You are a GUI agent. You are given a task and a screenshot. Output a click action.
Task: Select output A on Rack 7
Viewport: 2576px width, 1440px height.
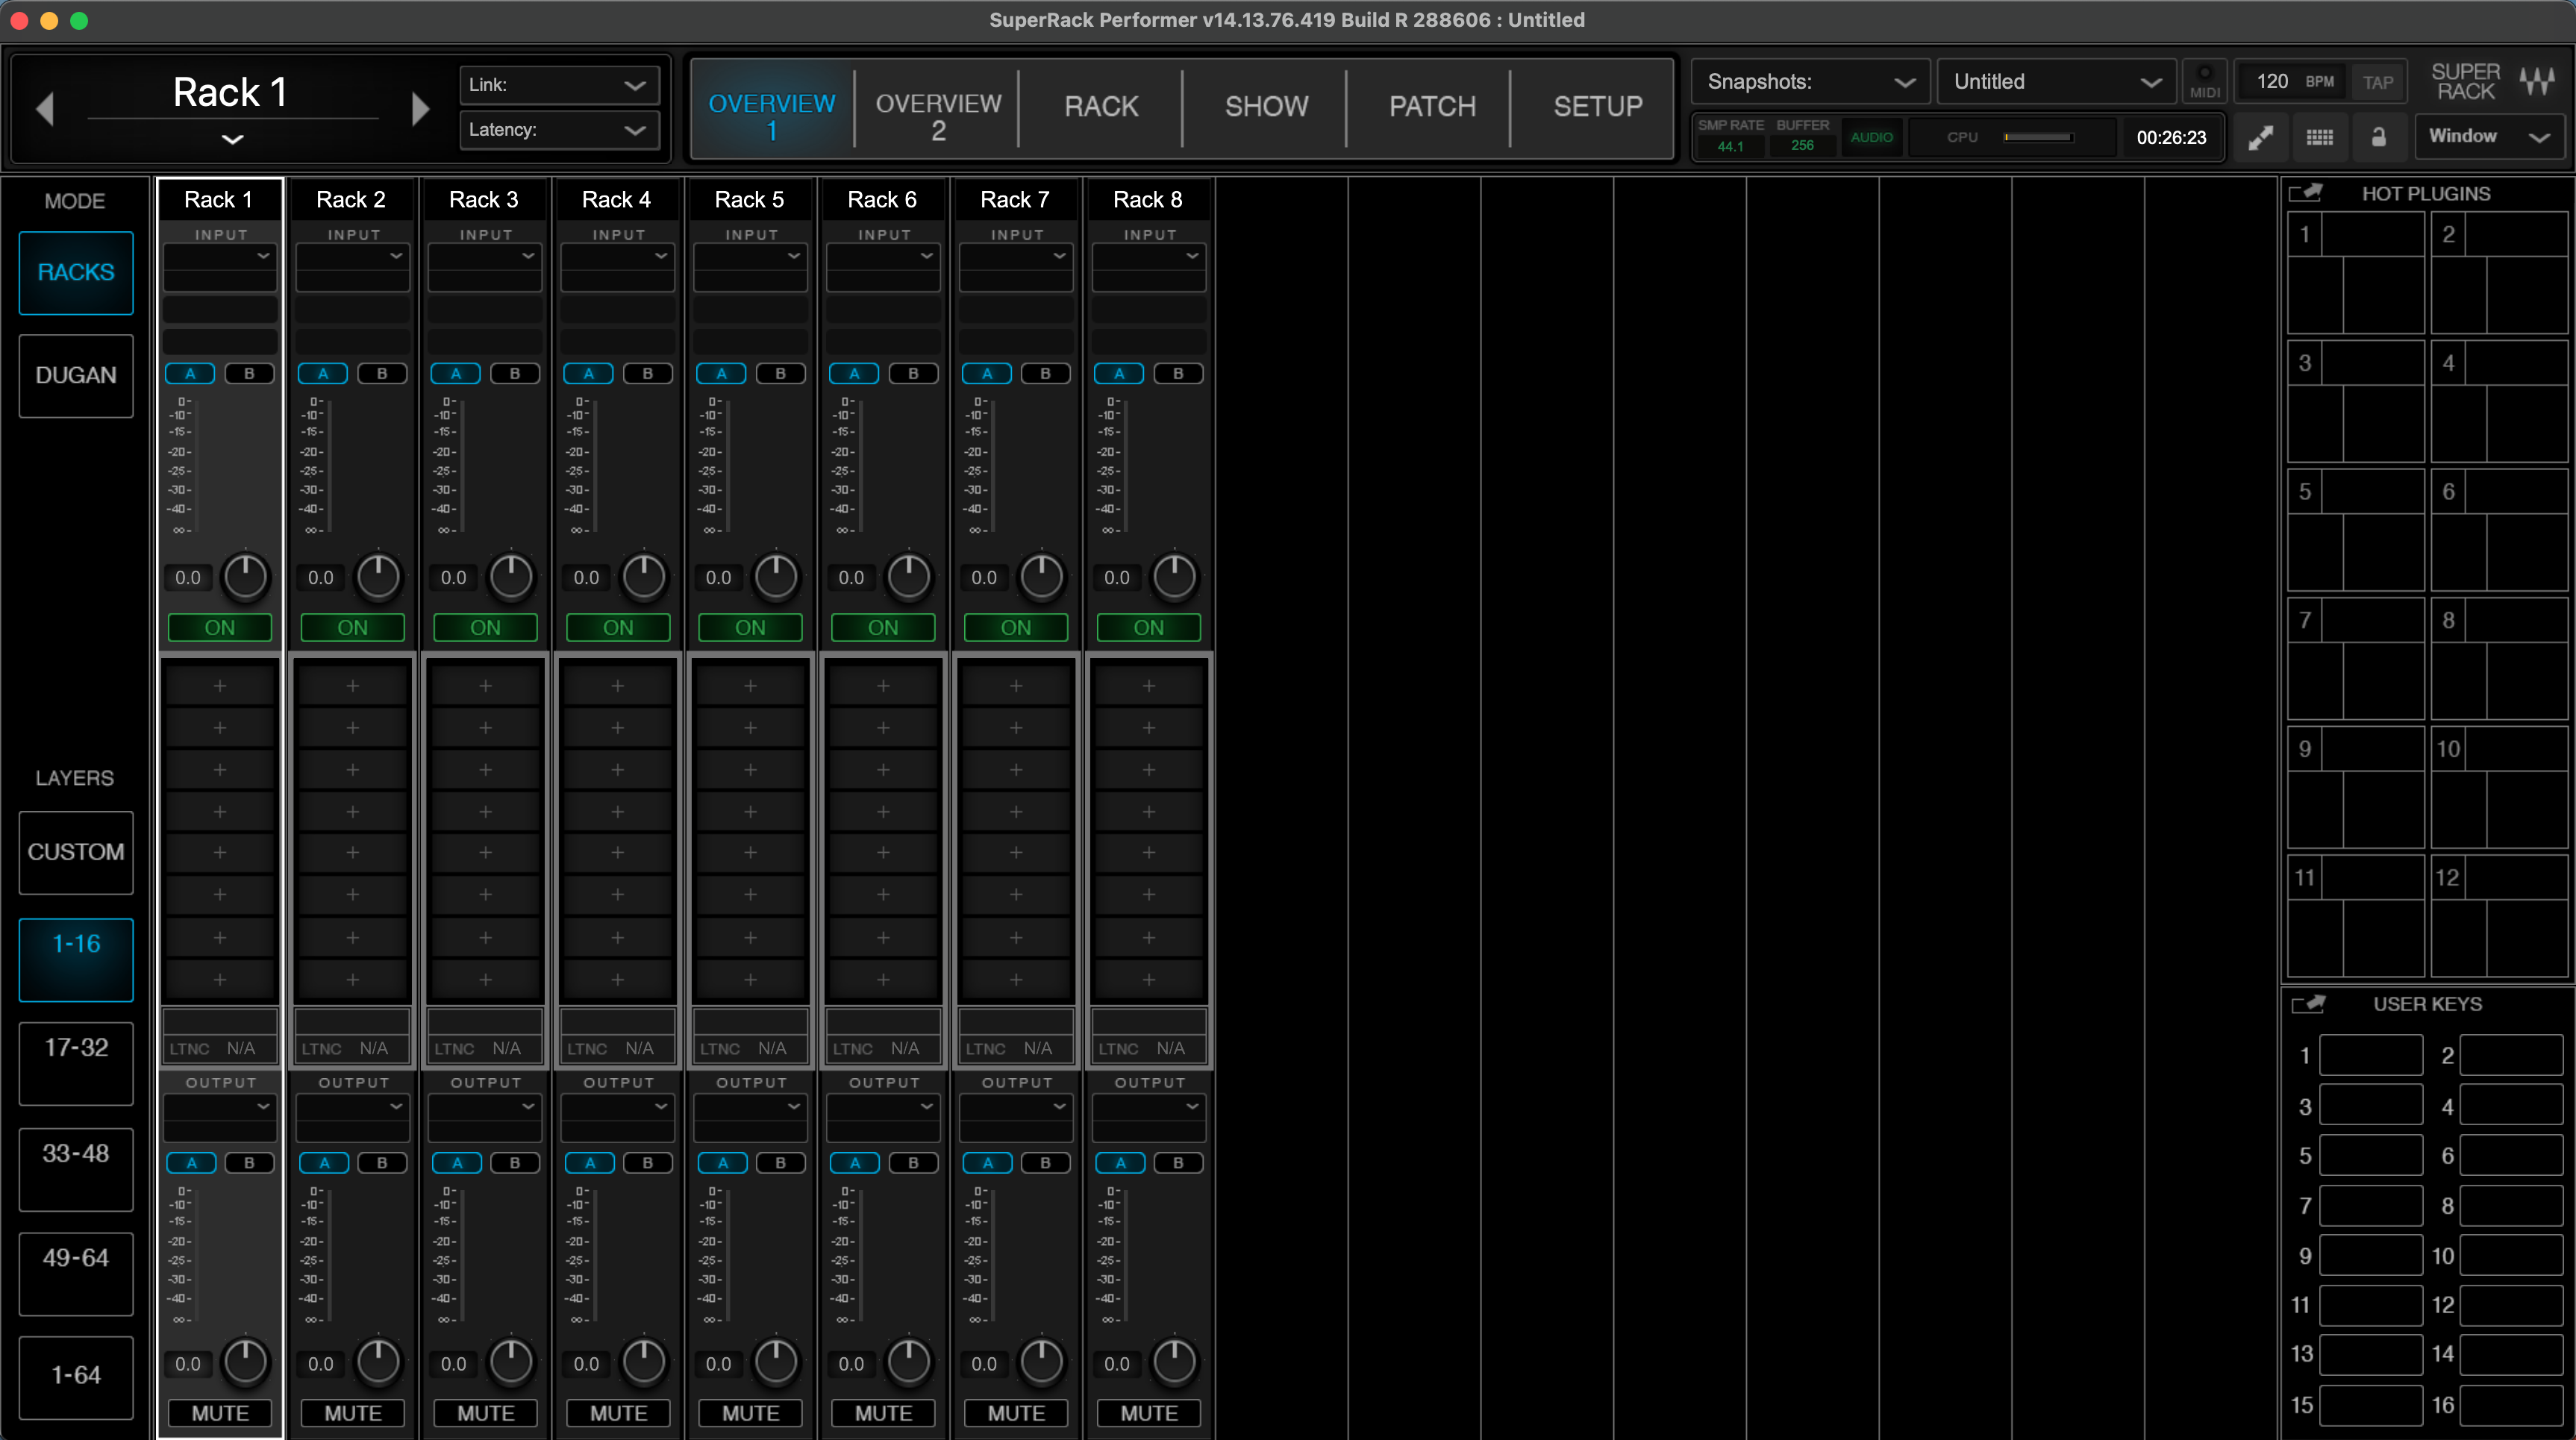(988, 1163)
